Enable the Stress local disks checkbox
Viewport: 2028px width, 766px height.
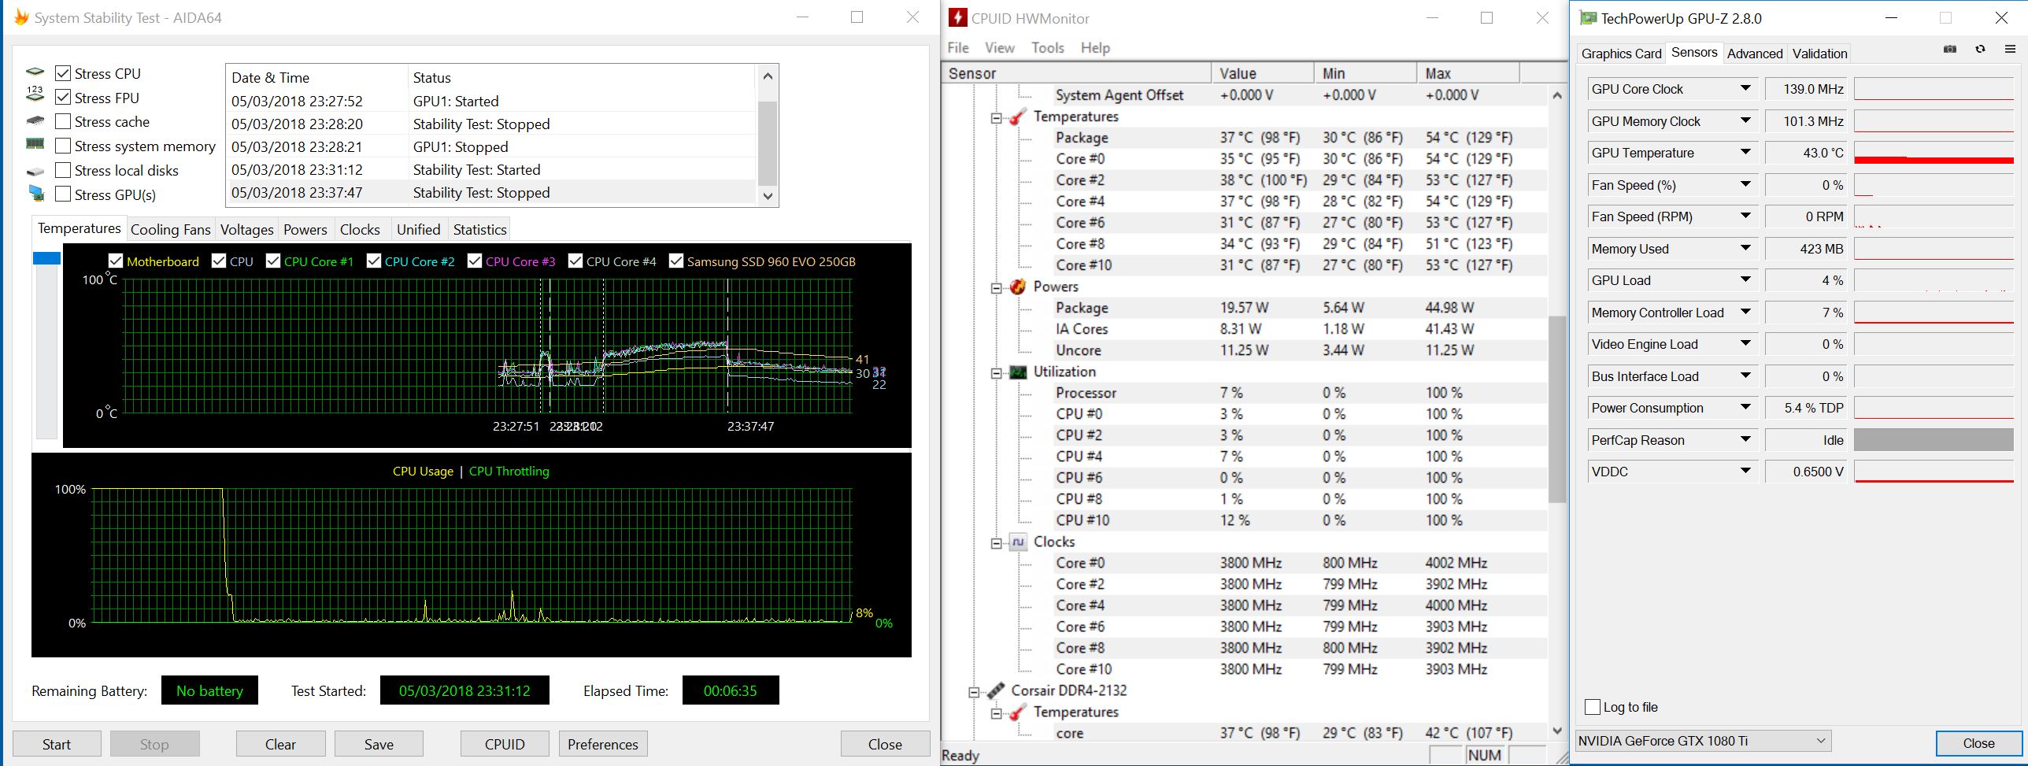[63, 170]
